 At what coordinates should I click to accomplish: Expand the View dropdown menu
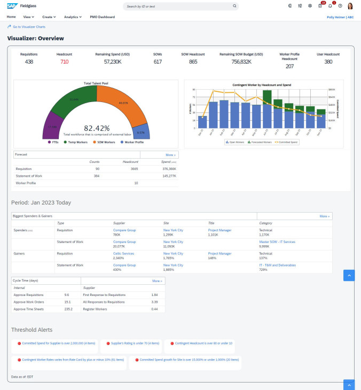(29, 17)
